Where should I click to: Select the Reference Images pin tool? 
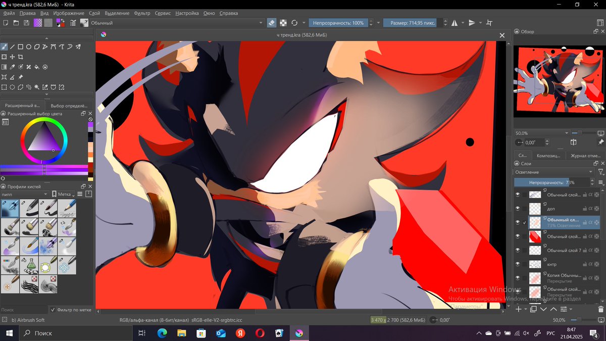pos(21,77)
